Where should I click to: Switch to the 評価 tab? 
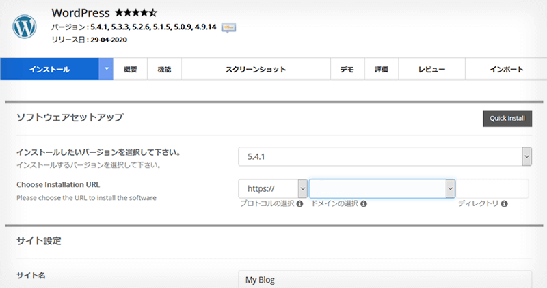tap(382, 70)
